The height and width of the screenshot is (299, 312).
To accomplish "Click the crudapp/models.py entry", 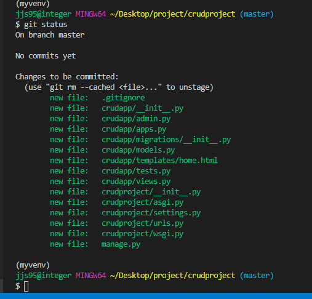I will (138, 150).
